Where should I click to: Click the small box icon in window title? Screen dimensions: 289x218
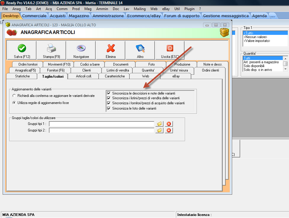point(8,25)
